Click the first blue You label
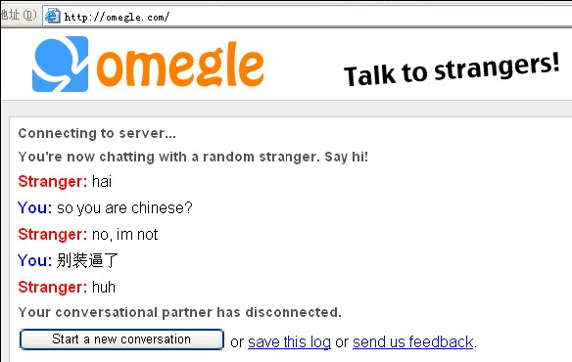This screenshot has height=362, width=572. coord(34,207)
